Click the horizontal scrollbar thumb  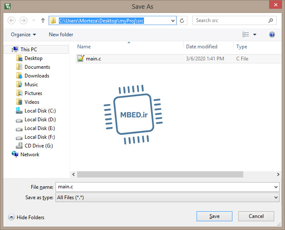click(160, 174)
